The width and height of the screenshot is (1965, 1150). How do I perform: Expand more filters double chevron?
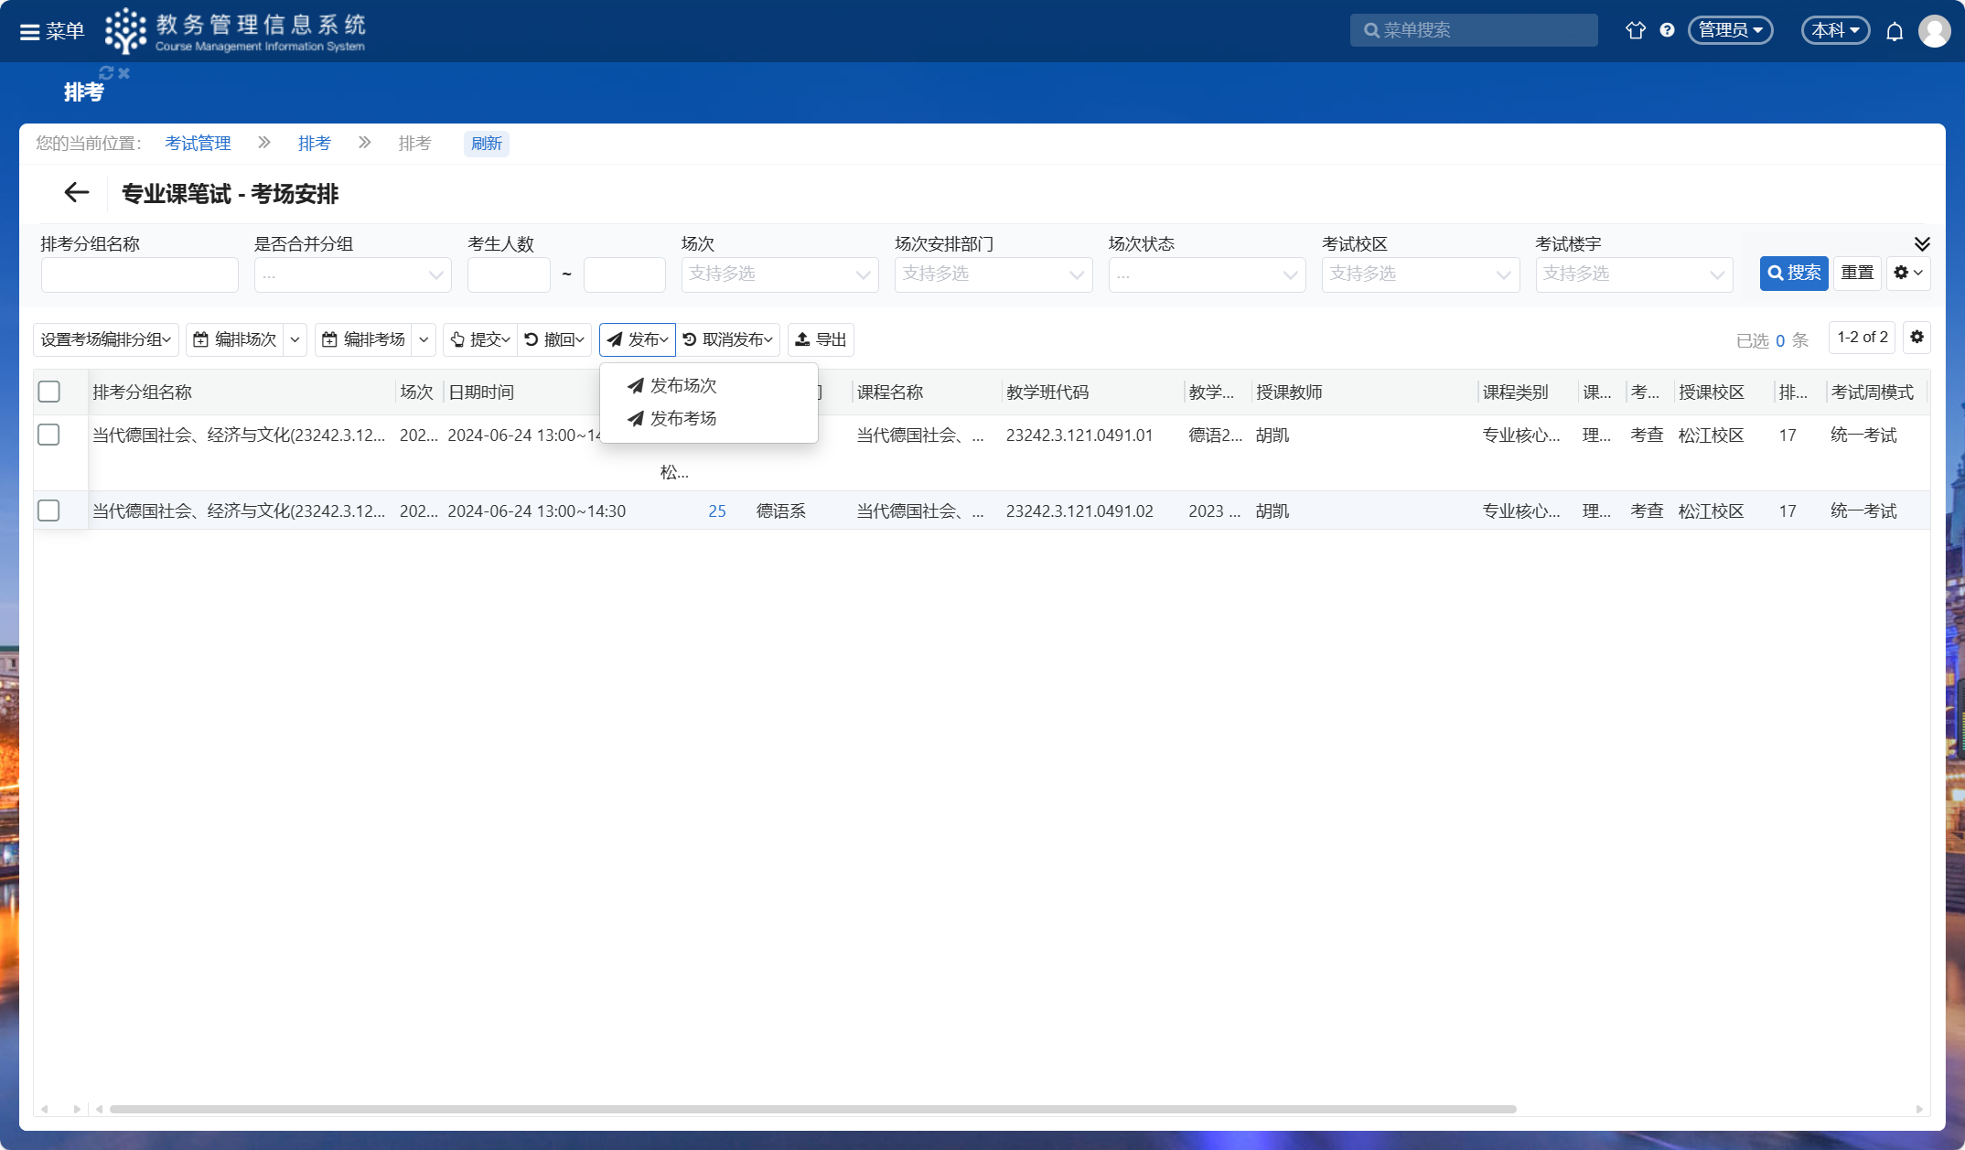[1922, 243]
